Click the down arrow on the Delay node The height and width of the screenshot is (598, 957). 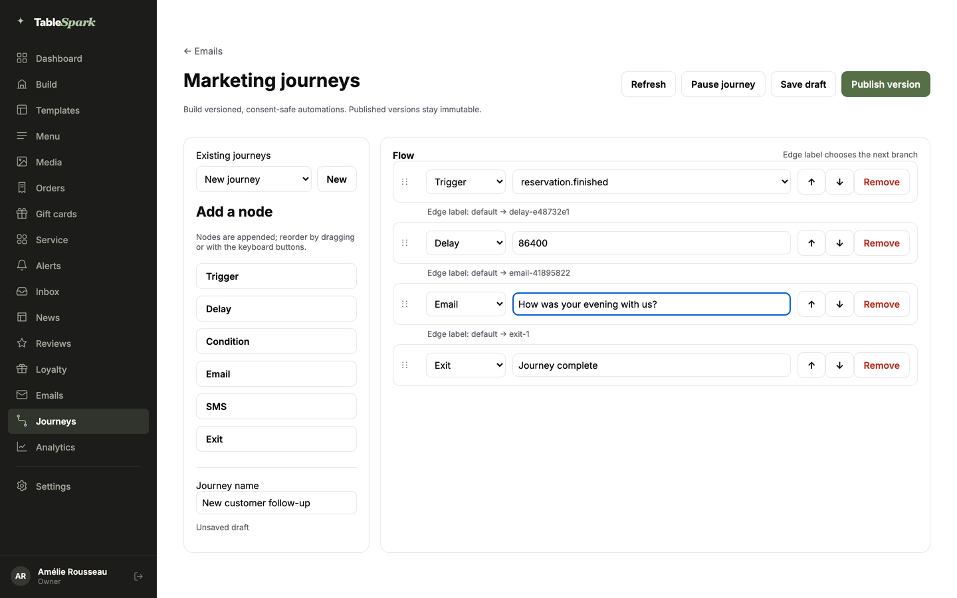pyautogui.click(x=839, y=243)
